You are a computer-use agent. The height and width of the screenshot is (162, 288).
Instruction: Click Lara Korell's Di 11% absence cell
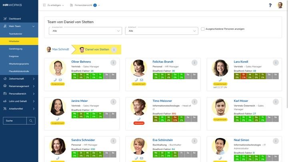pyautogui.click(x=243, y=76)
